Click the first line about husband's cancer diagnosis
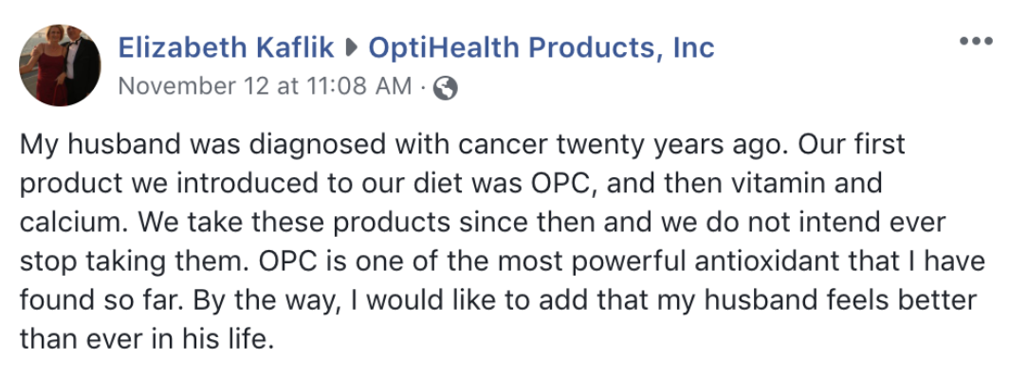Screen dimensions: 1009x377 (x=463, y=145)
